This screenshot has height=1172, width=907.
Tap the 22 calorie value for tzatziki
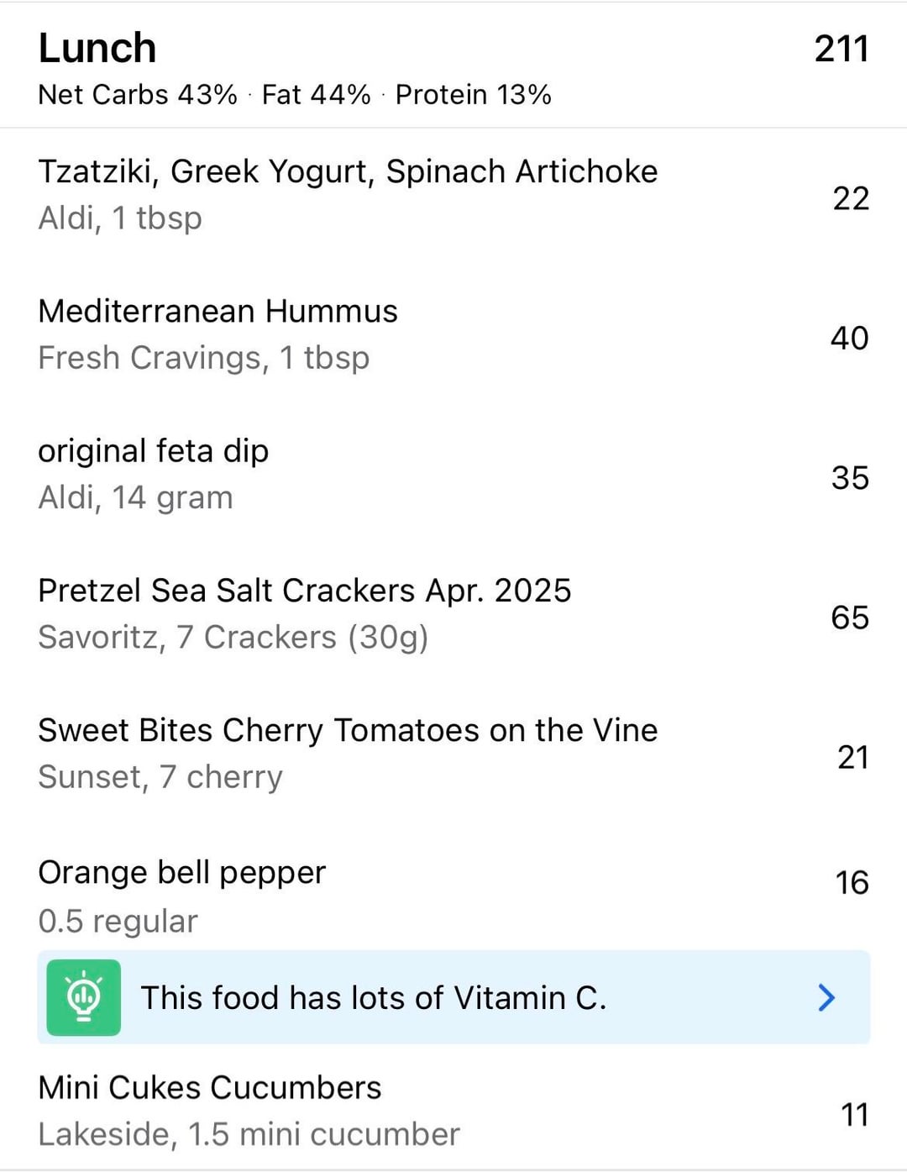pos(850,198)
